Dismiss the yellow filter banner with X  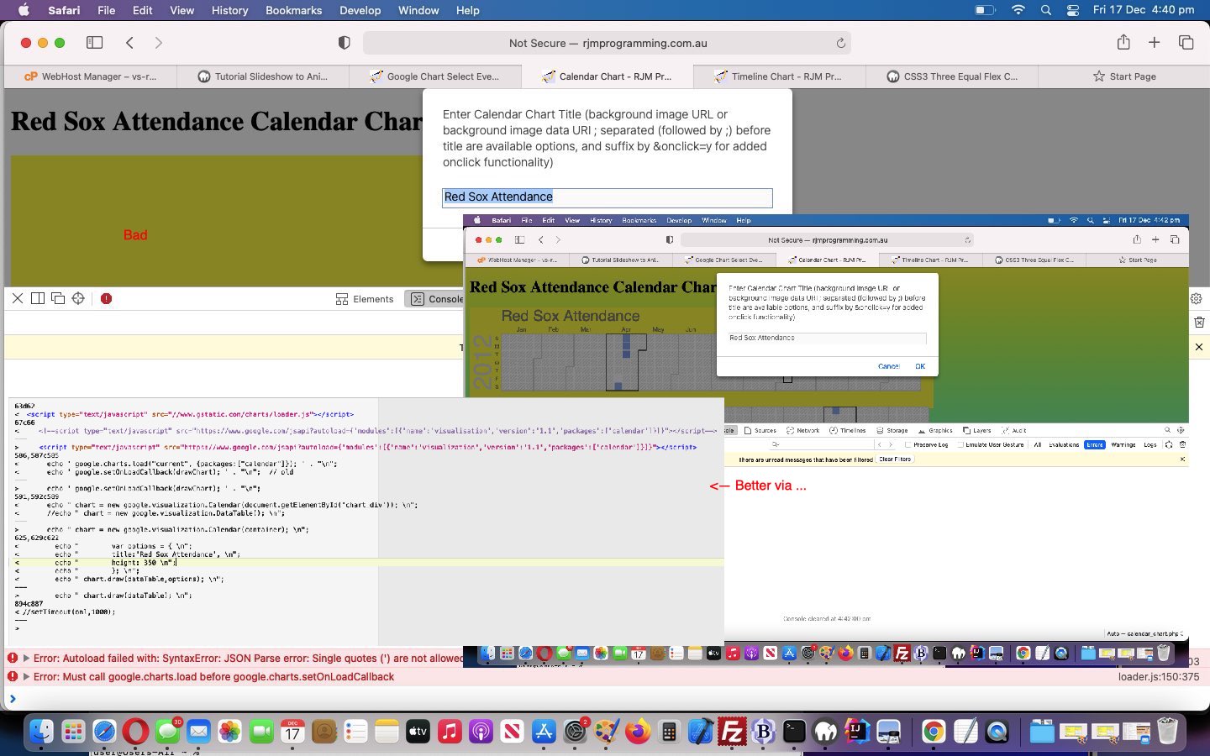(1199, 347)
